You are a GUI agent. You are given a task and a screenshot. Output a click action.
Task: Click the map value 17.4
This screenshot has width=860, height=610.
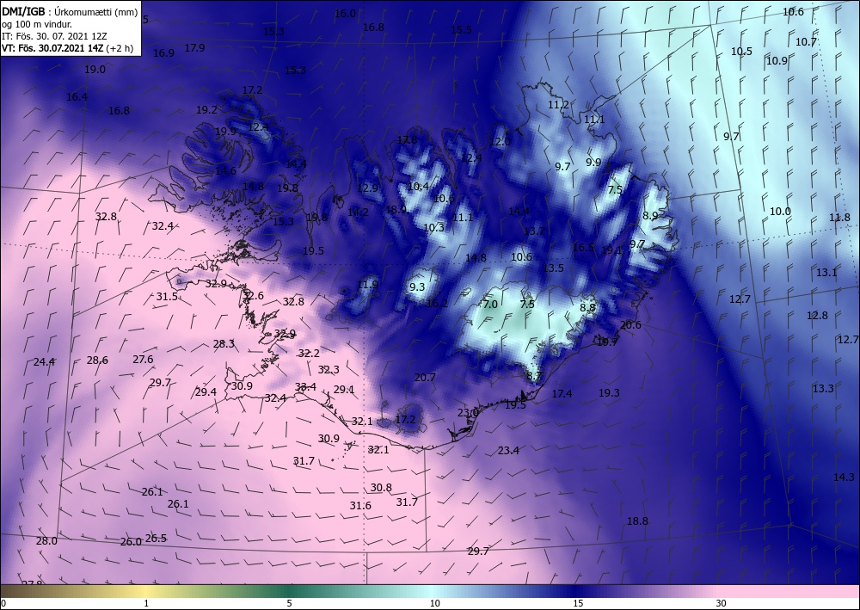[x=562, y=394]
